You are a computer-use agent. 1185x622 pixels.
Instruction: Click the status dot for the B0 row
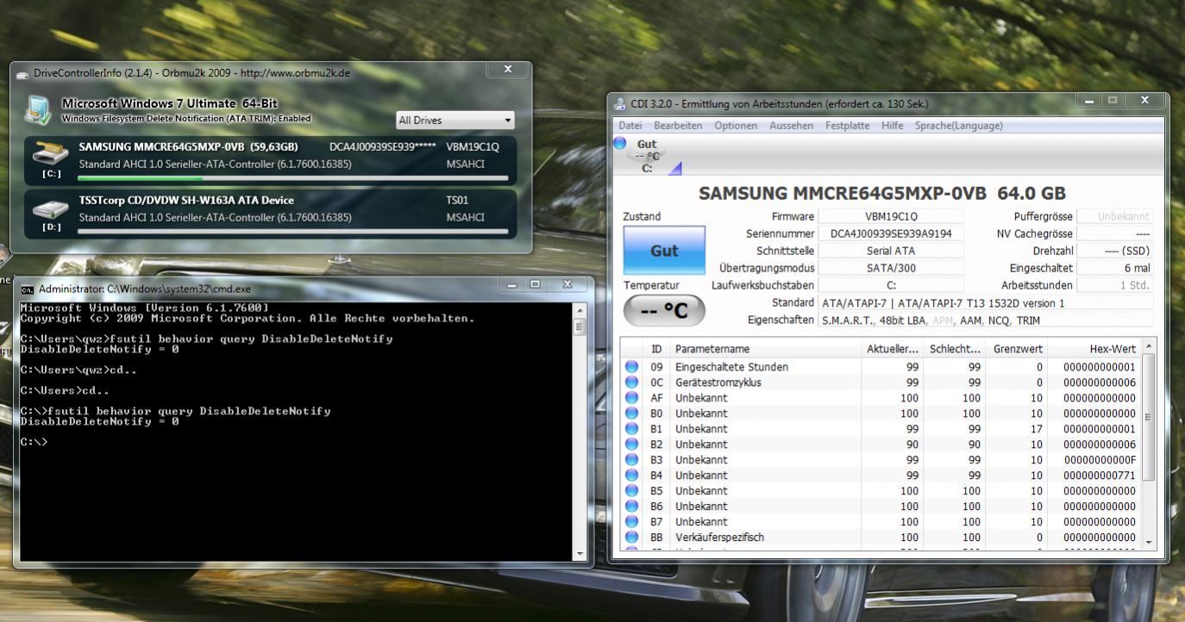pos(632,414)
